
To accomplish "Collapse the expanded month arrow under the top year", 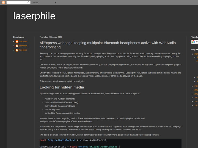I will (x=195, y=57).
